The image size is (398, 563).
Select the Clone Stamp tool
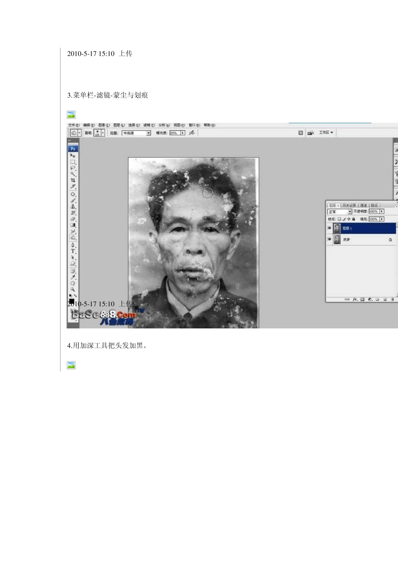click(x=73, y=207)
